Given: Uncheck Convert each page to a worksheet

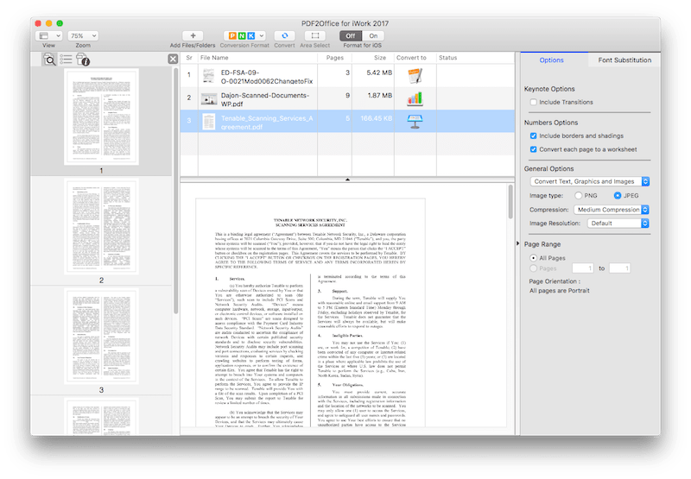Looking at the screenshot, I should [x=533, y=149].
